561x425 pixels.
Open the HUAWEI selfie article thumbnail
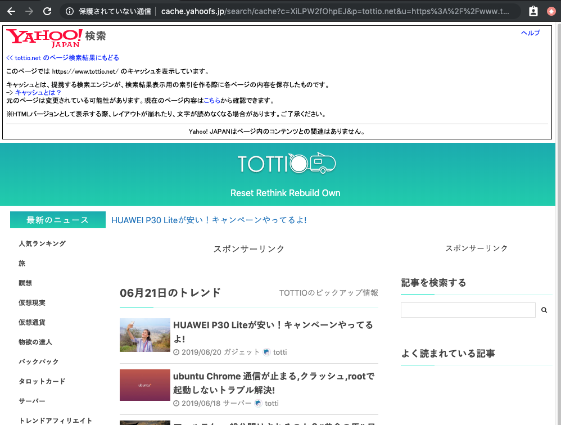(145, 335)
